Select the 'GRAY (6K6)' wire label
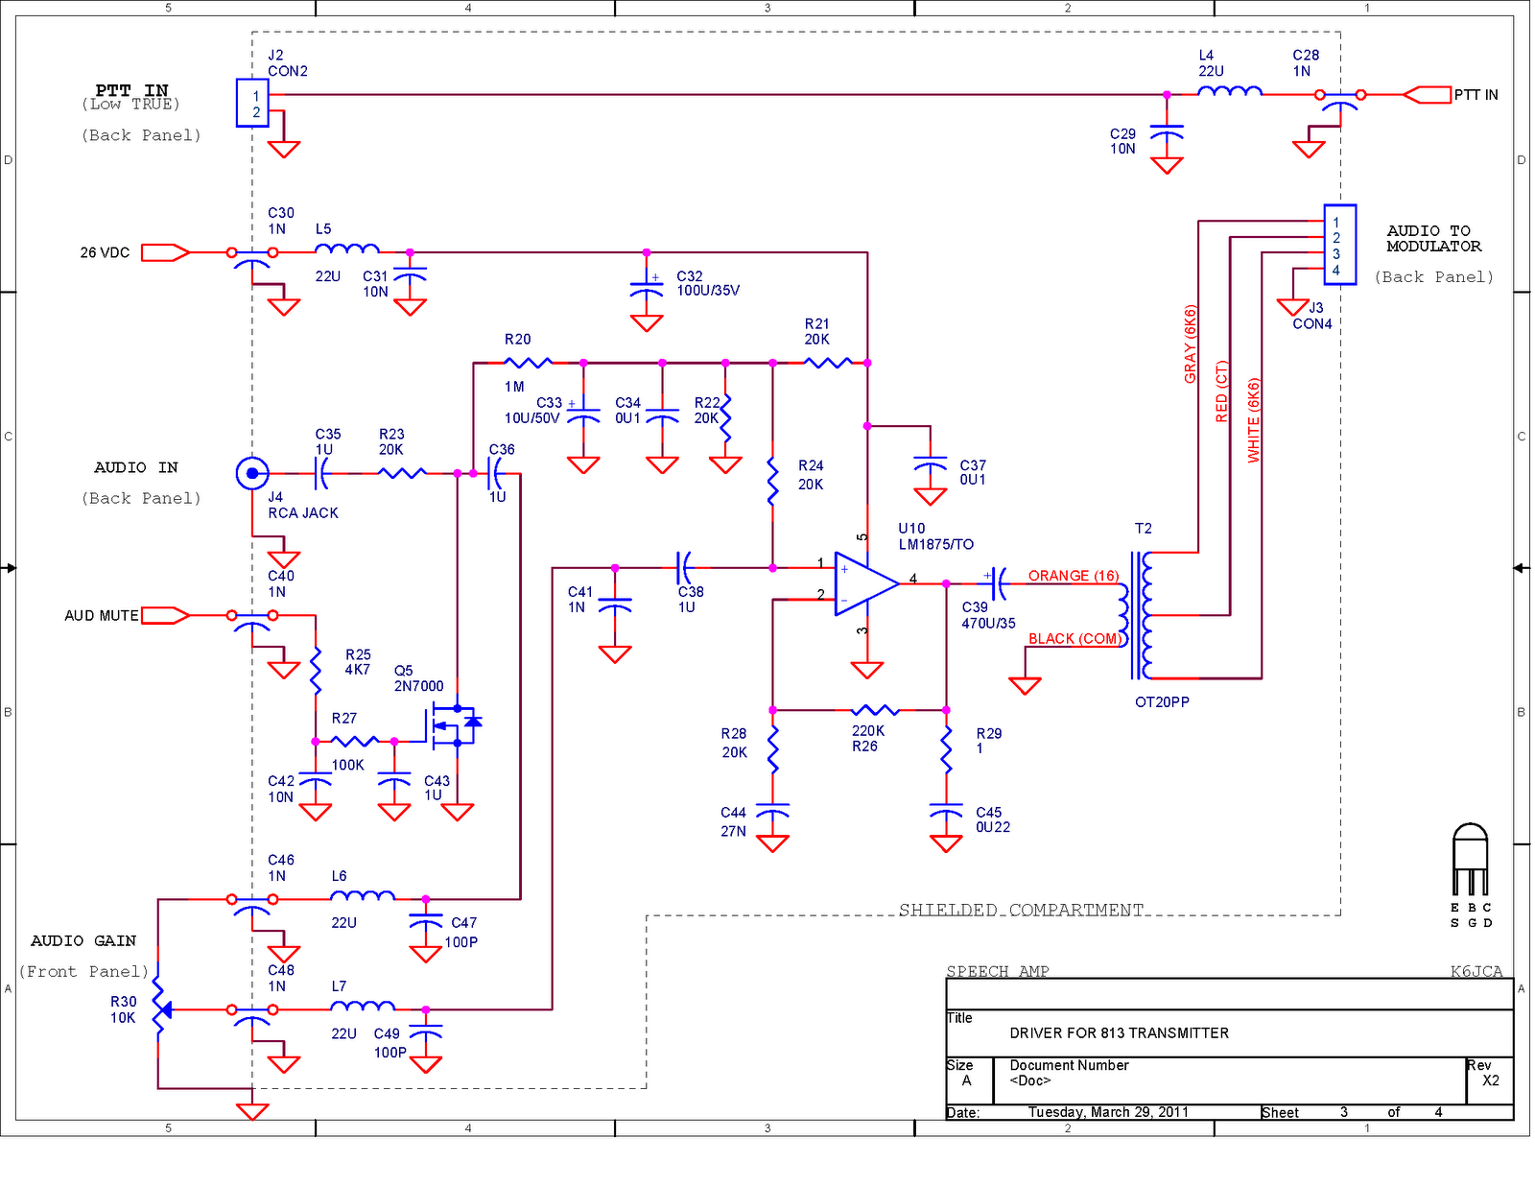 pos(1191,344)
